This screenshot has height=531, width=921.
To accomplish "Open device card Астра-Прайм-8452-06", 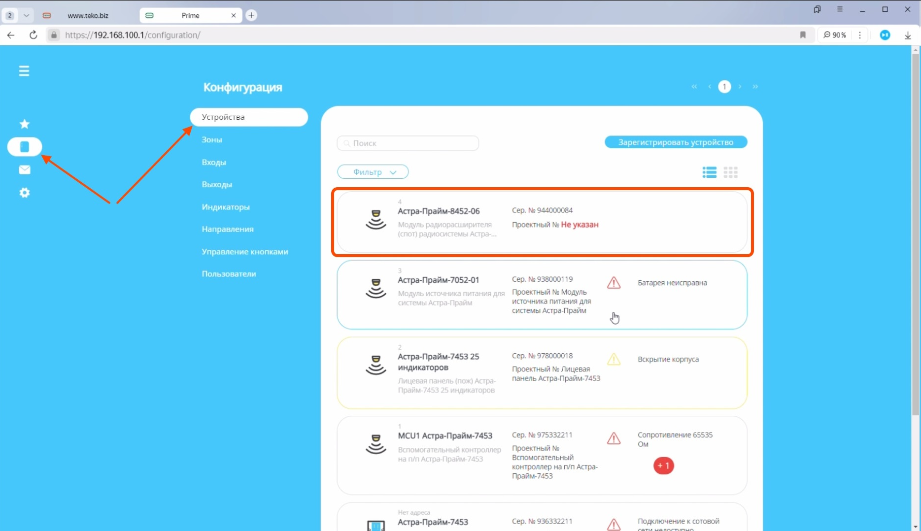I will tap(542, 222).
